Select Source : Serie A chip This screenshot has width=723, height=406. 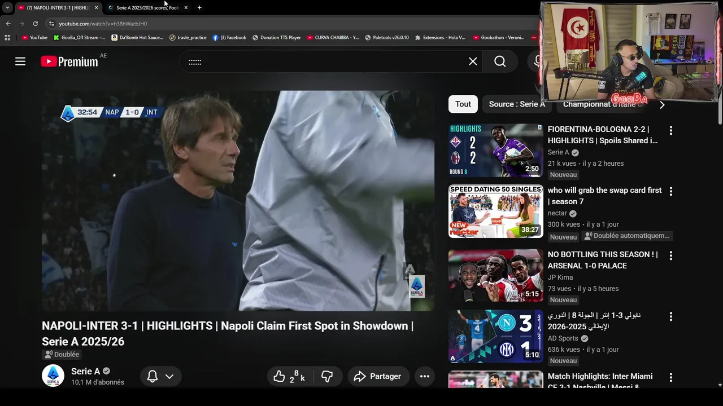pos(517,104)
